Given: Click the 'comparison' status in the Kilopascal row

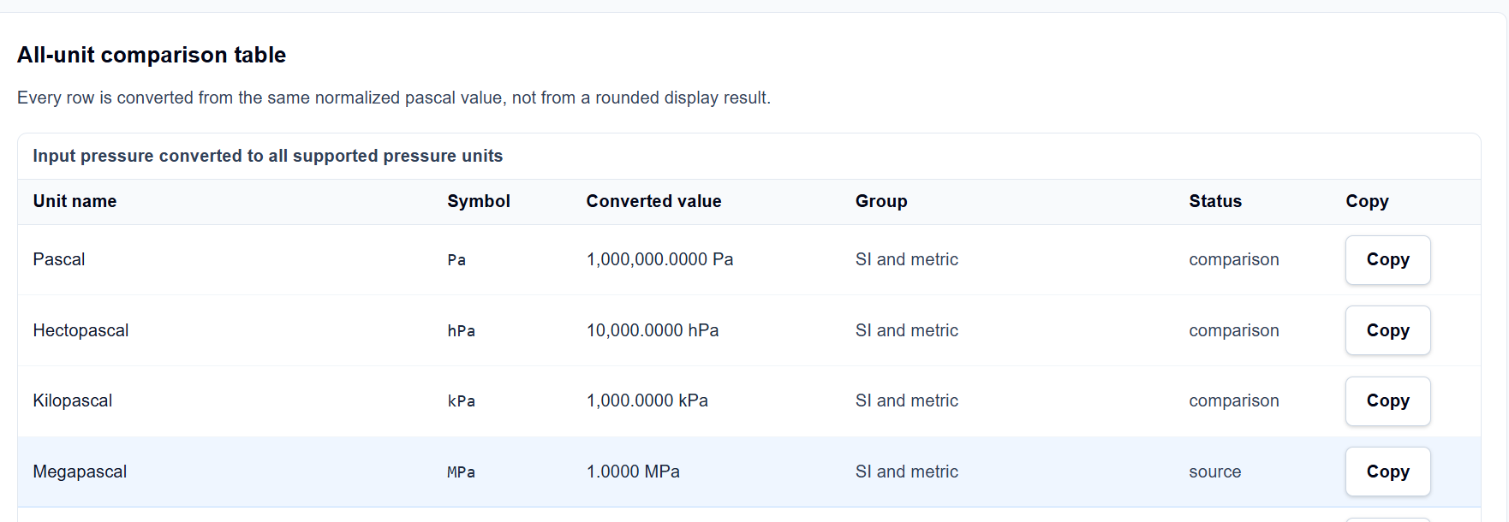Looking at the screenshot, I should (x=1233, y=400).
